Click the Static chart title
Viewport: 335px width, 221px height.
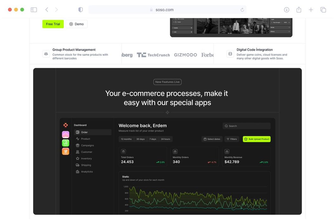[126, 177]
